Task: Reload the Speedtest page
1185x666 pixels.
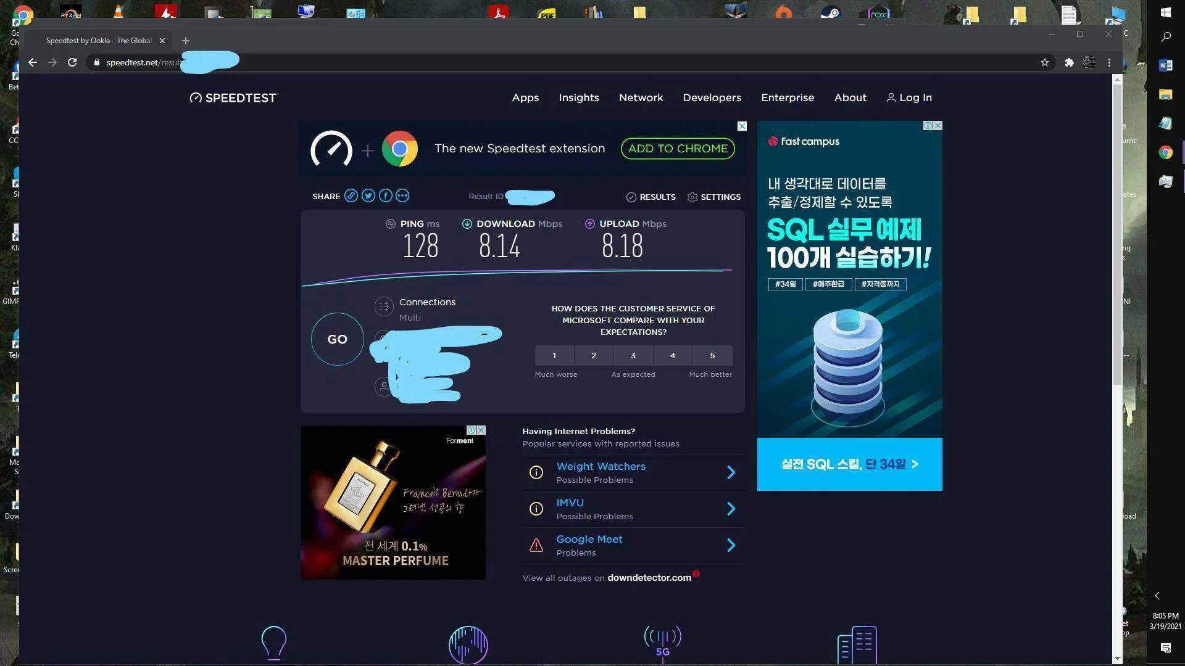Action: pos(72,62)
